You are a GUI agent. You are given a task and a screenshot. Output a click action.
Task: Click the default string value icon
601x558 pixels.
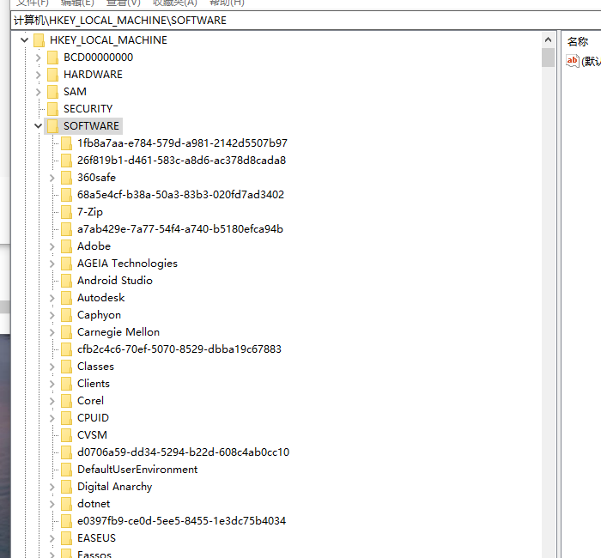[573, 61]
